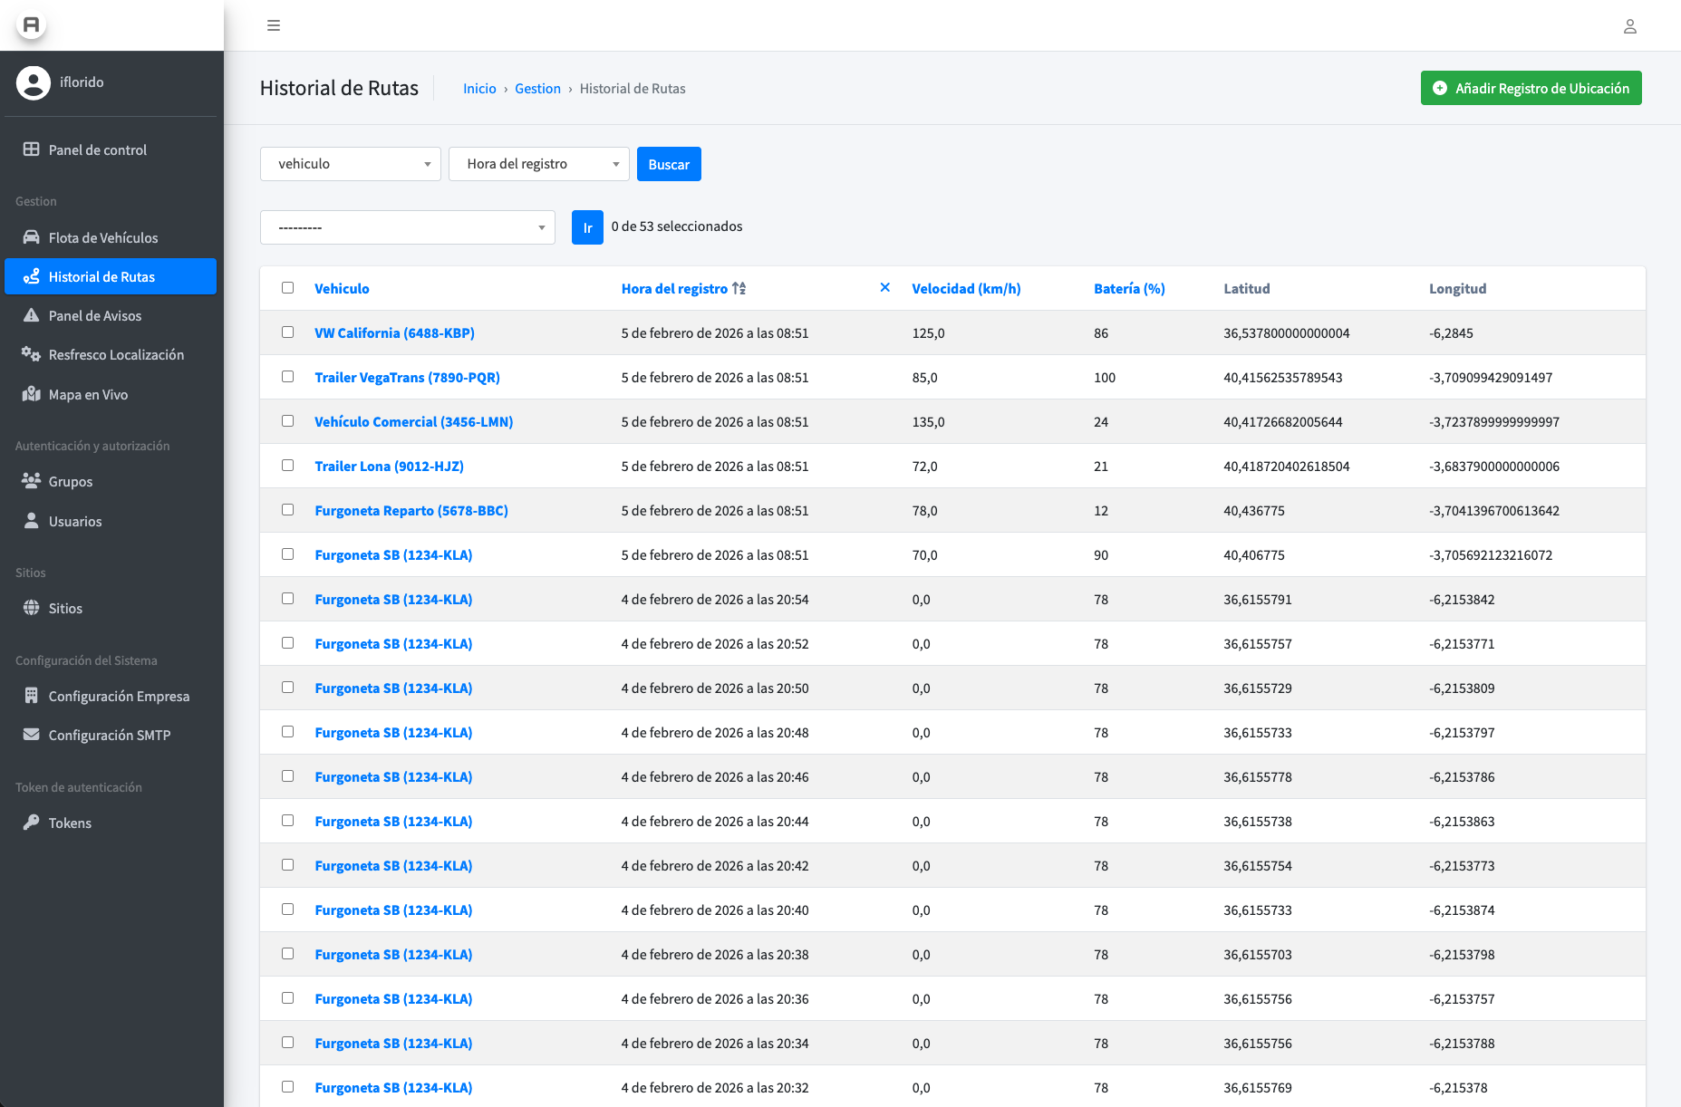Check the VW California (6488-KBP) row checkbox
Viewport: 1681px width, 1107px height.
click(x=287, y=332)
